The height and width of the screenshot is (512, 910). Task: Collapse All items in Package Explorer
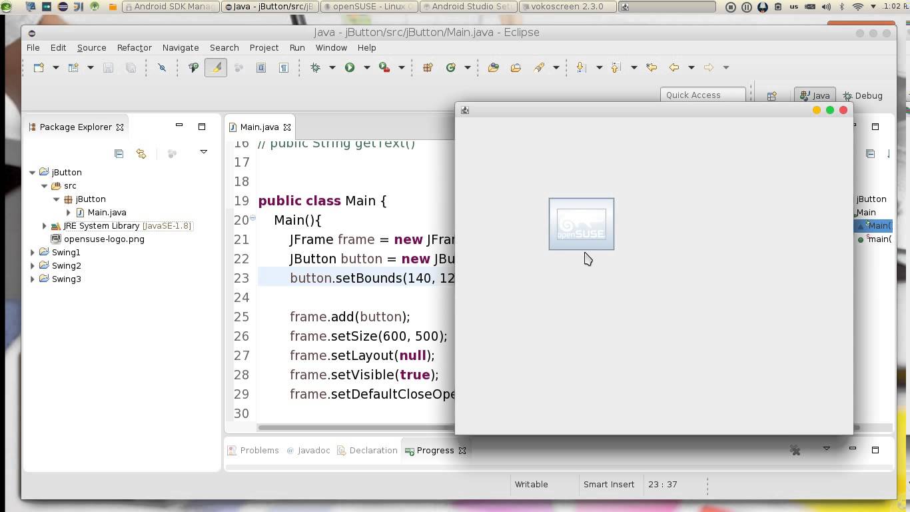119,153
